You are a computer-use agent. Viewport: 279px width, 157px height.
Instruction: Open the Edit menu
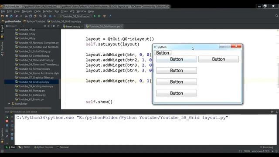click(9, 11)
